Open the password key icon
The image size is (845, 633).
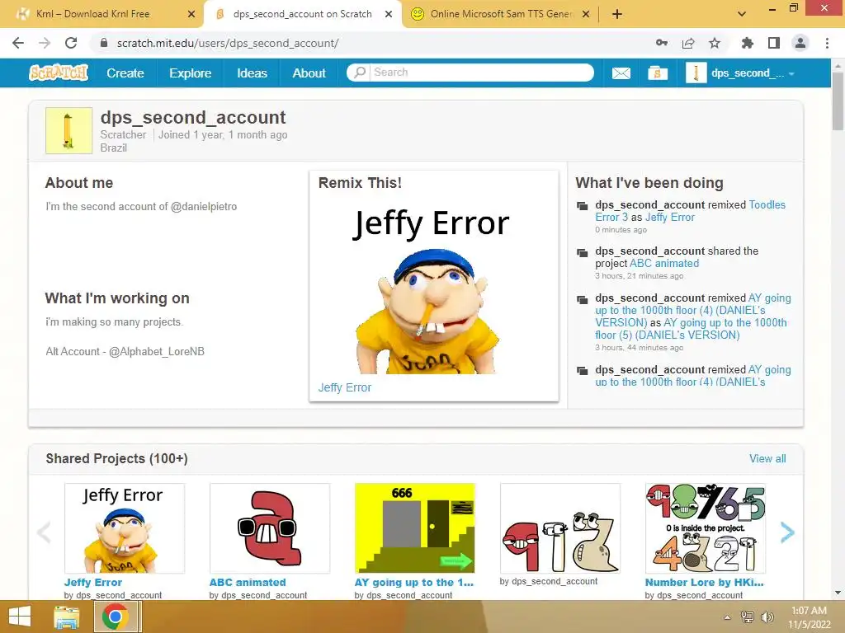(662, 43)
